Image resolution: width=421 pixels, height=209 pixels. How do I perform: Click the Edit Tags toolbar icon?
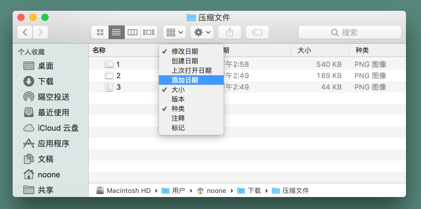(257, 32)
